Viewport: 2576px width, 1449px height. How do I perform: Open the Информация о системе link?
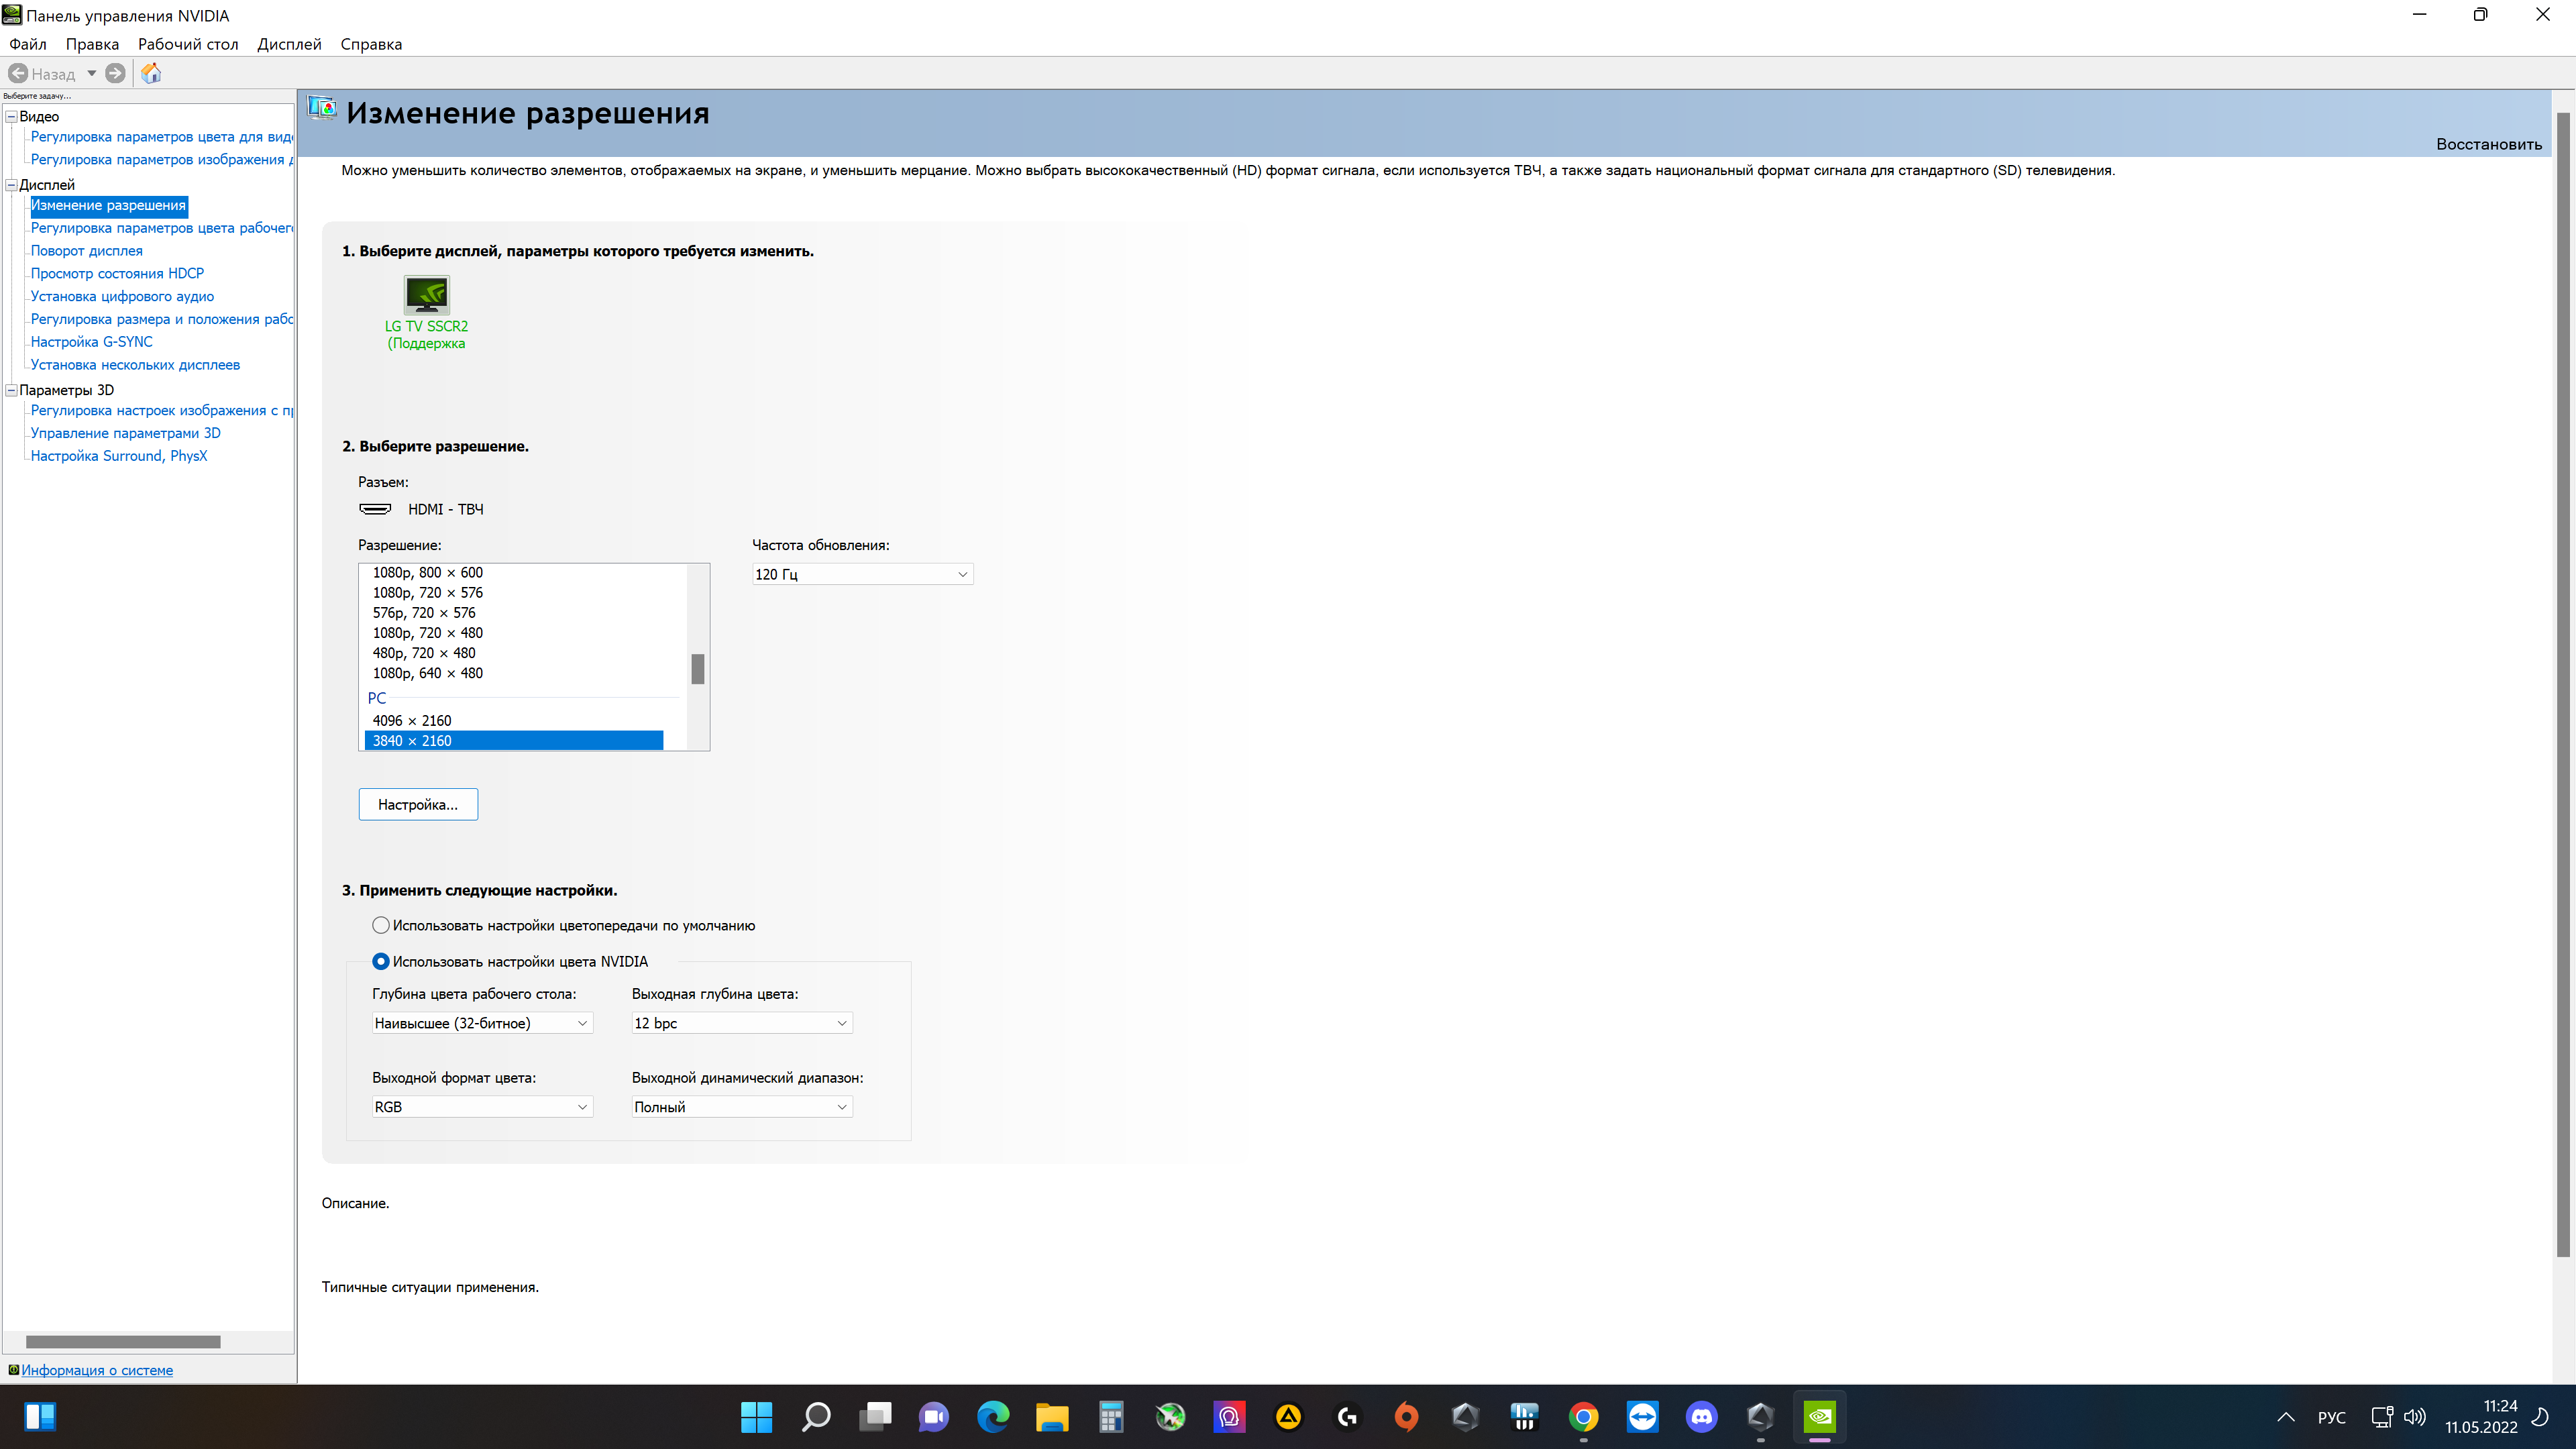(97, 1370)
